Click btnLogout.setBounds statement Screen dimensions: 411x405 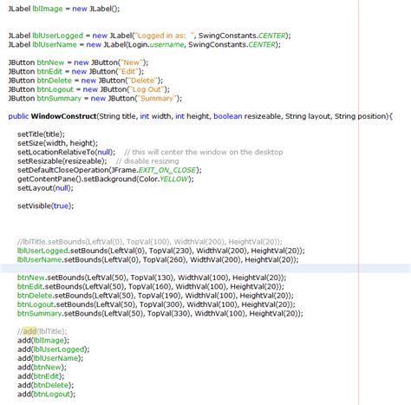(156, 304)
